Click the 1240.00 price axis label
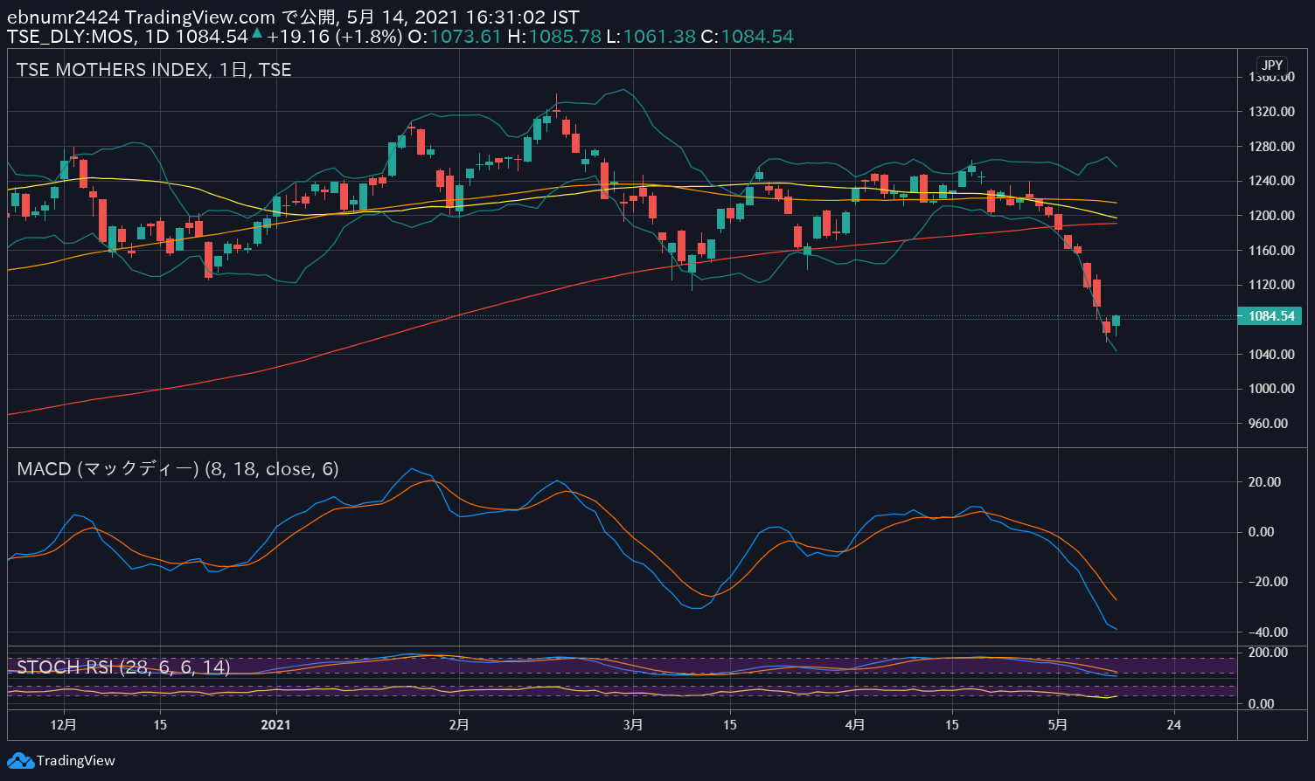 [x=1271, y=181]
